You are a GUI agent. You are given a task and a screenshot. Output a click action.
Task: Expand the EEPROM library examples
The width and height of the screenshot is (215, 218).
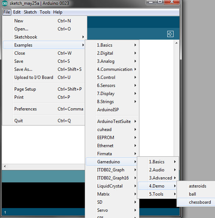[x=112, y=138]
